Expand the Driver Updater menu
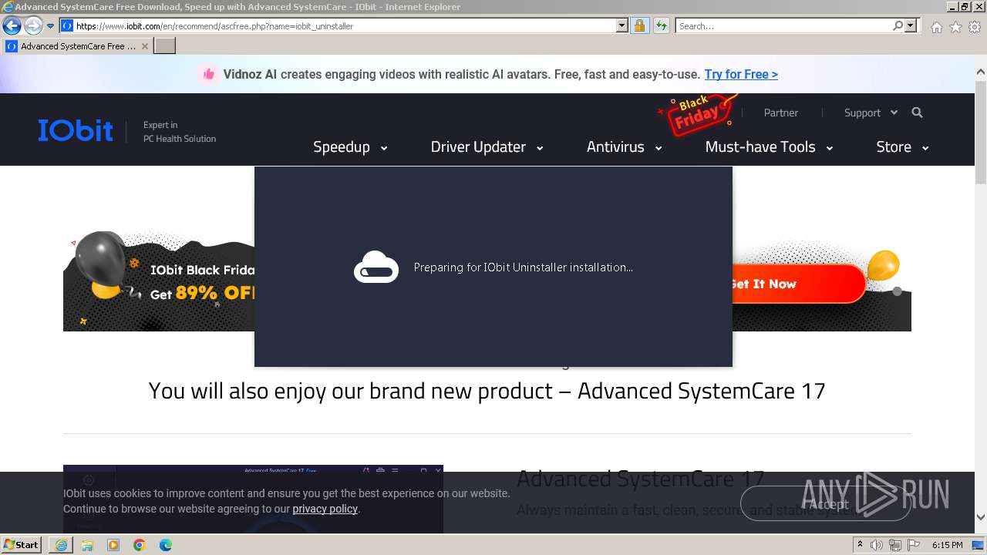Image resolution: width=987 pixels, height=555 pixels. 487,146
